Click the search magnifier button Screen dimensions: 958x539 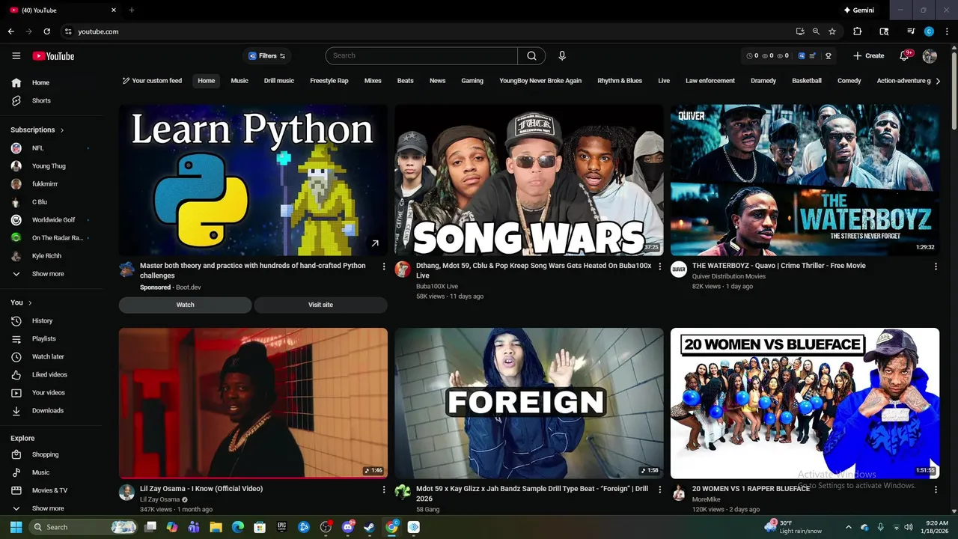pos(531,55)
